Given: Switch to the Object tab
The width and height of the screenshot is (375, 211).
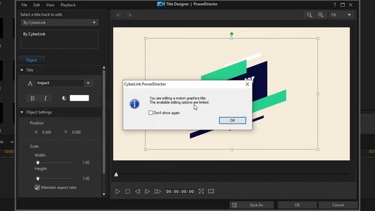Looking at the screenshot, I should tap(31, 60).
